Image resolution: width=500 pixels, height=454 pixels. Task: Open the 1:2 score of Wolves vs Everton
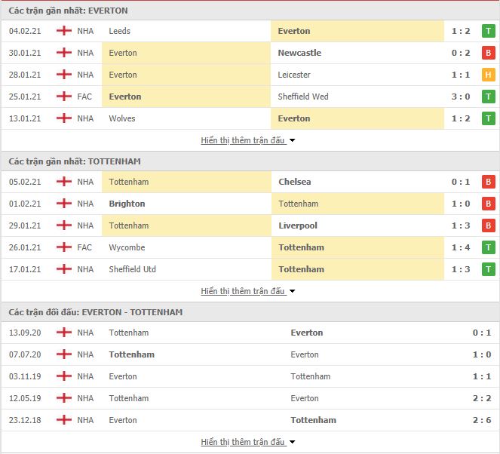[x=461, y=118]
